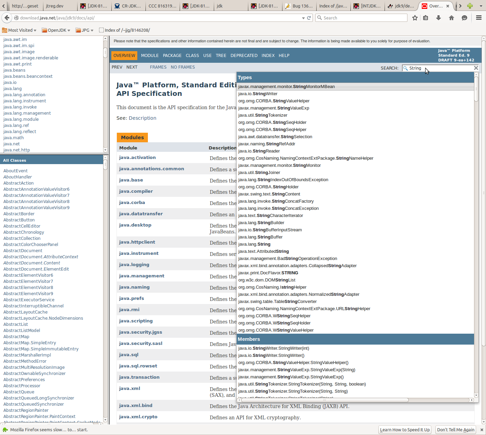This screenshot has height=435, width=486.
Task: Show the bookmarks list icon in toolbar
Action: point(426,18)
